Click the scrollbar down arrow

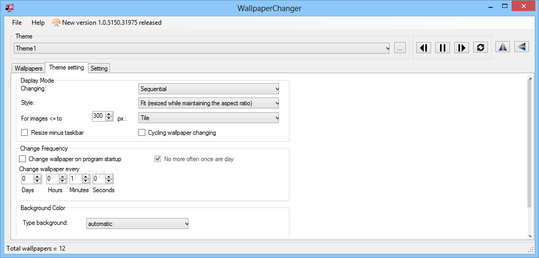click(x=530, y=235)
